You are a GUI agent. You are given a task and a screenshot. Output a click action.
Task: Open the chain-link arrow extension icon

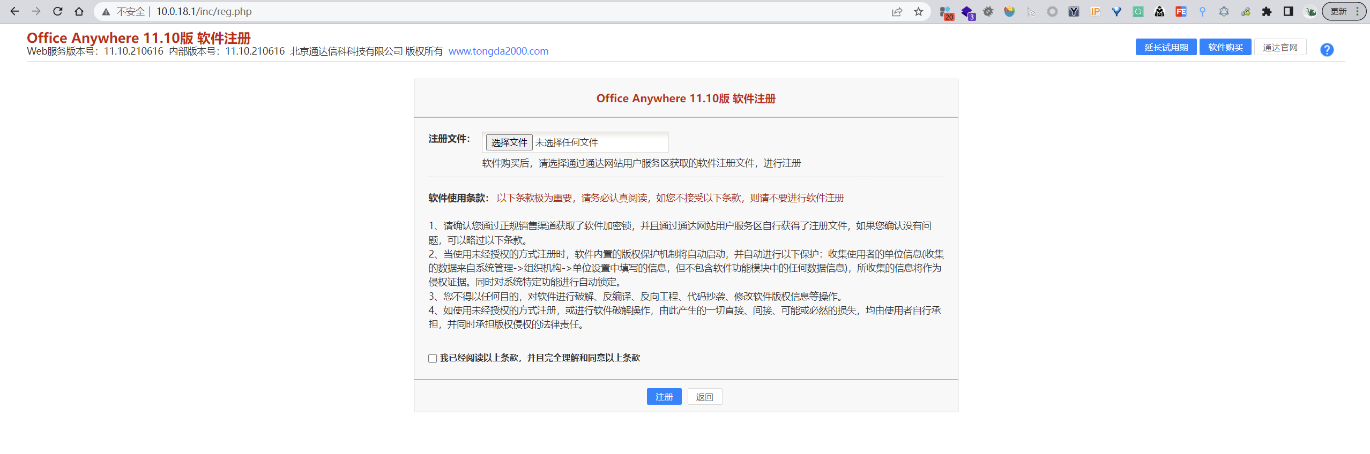click(x=1245, y=11)
